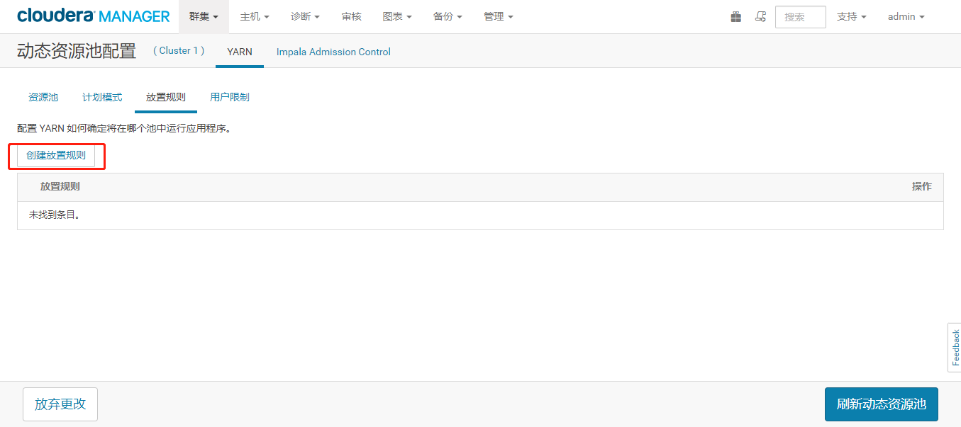
Task: Open the running commands icon
Action: click(x=760, y=16)
